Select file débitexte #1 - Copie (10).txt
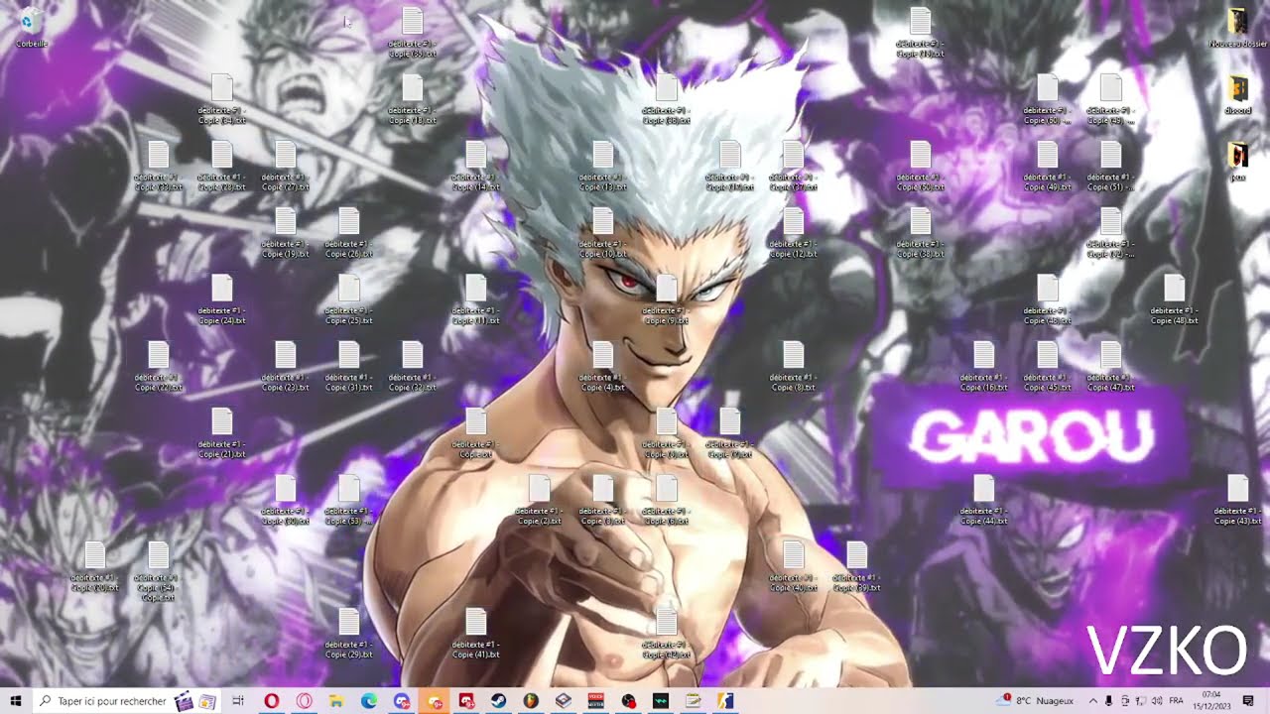 tap(602, 233)
